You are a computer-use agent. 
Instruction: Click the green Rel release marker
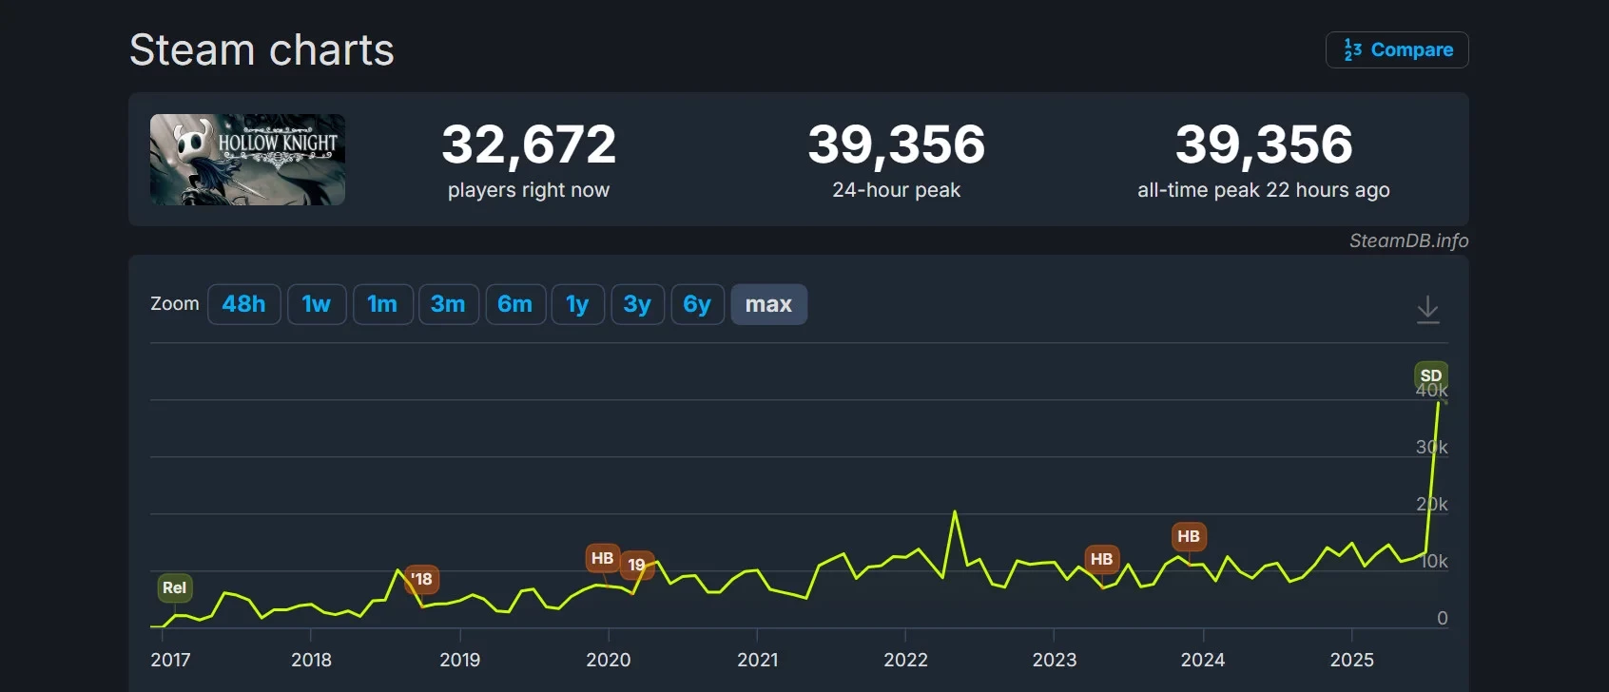(x=175, y=587)
